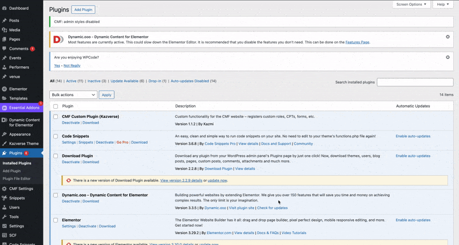Click the Search installed plugins field

click(x=415, y=82)
